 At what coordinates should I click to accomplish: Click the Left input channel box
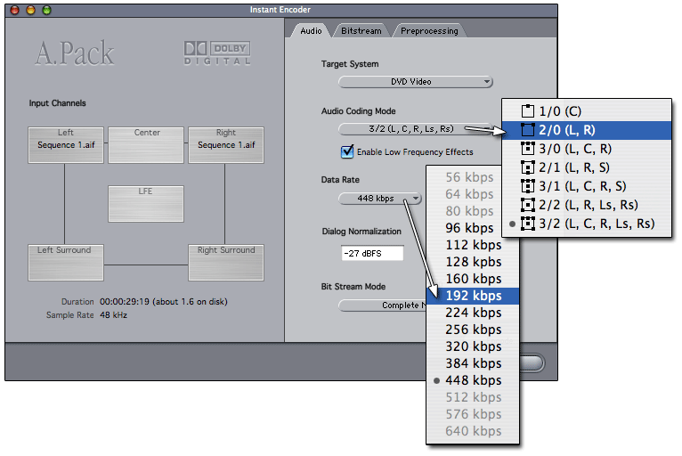coord(66,145)
